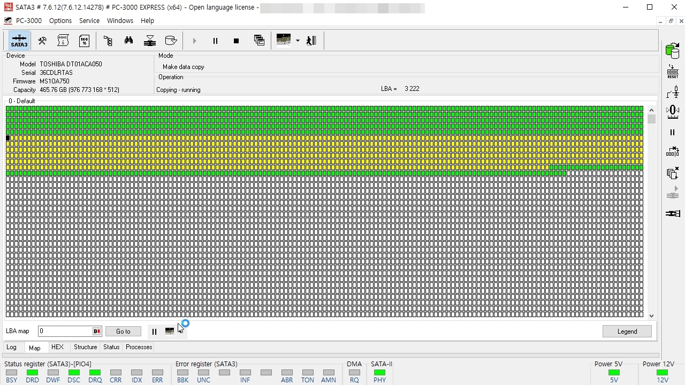Open the Service menu

coord(89,20)
